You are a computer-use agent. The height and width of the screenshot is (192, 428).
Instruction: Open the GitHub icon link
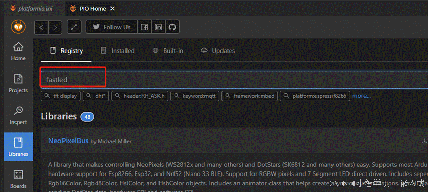point(172,27)
